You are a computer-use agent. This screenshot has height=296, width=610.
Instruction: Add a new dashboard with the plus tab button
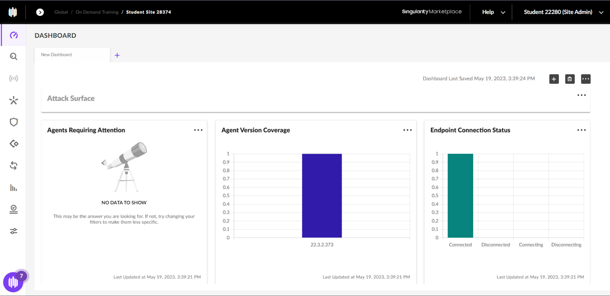[x=117, y=55]
